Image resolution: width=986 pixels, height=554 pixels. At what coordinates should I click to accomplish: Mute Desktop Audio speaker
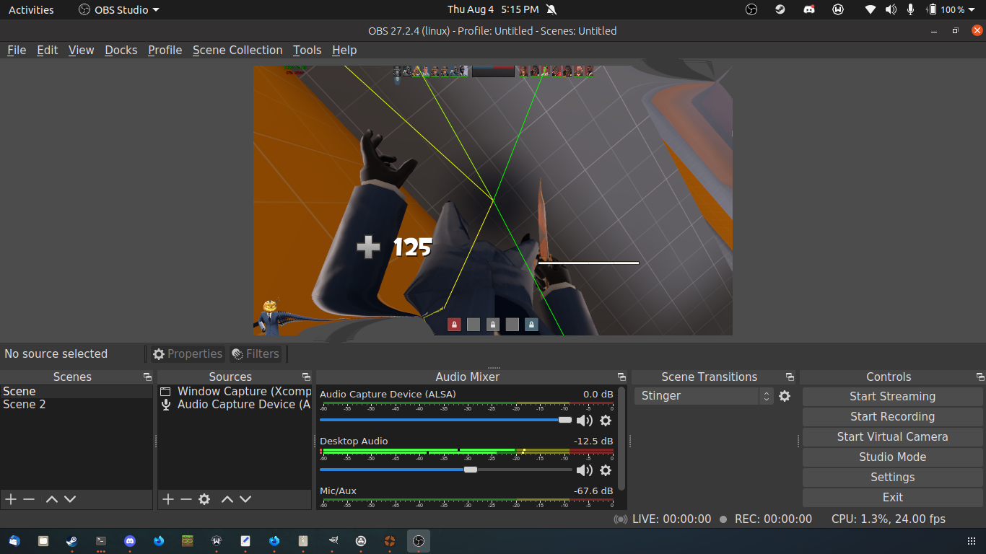pyautogui.click(x=584, y=470)
